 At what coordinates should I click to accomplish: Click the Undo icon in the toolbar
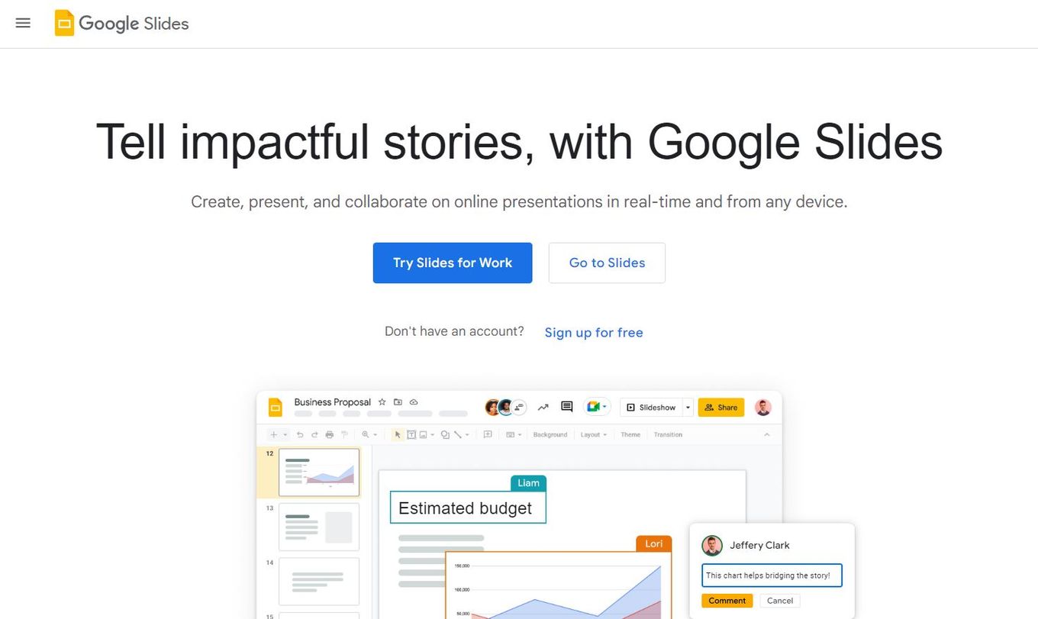coord(299,434)
